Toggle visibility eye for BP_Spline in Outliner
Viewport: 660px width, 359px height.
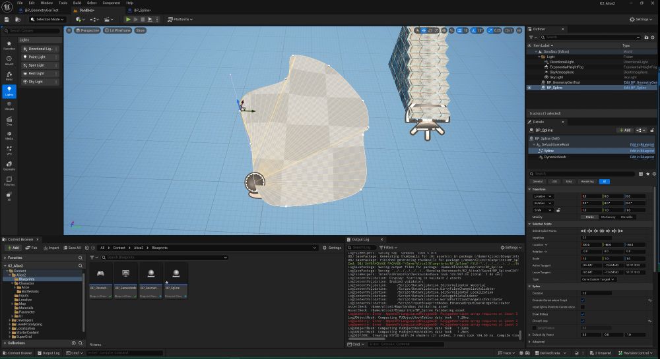529,88
